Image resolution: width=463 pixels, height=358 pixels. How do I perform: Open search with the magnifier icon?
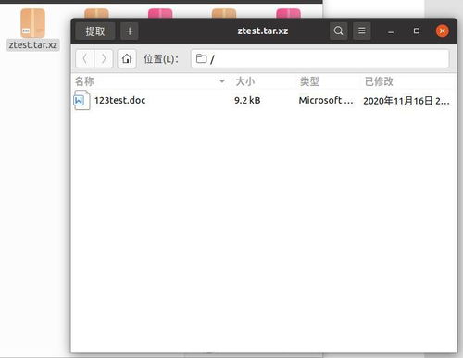[x=338, y=31]
